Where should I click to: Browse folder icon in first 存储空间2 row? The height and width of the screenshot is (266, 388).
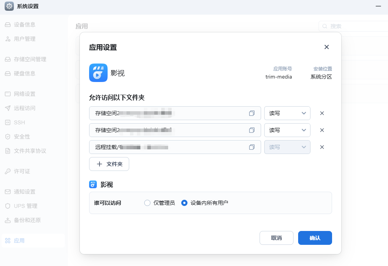251,113
